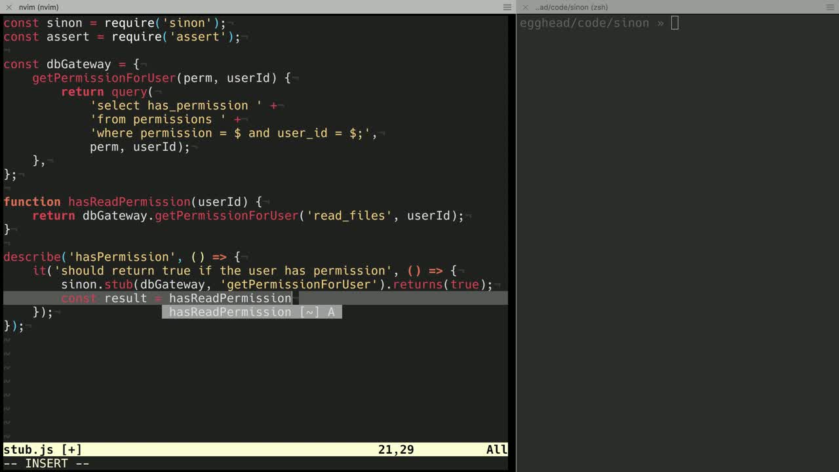Click the 21,29 cursor position indicator

click(395, 450)
